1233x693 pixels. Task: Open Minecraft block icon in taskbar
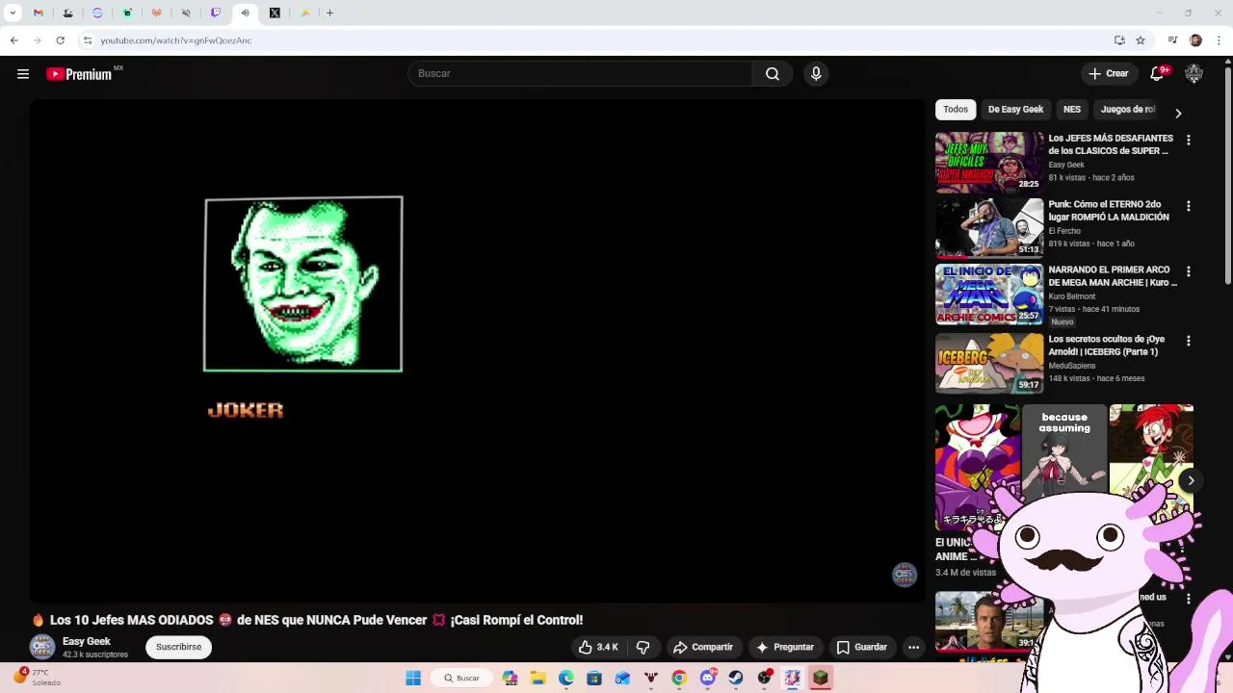coord(821,679)
